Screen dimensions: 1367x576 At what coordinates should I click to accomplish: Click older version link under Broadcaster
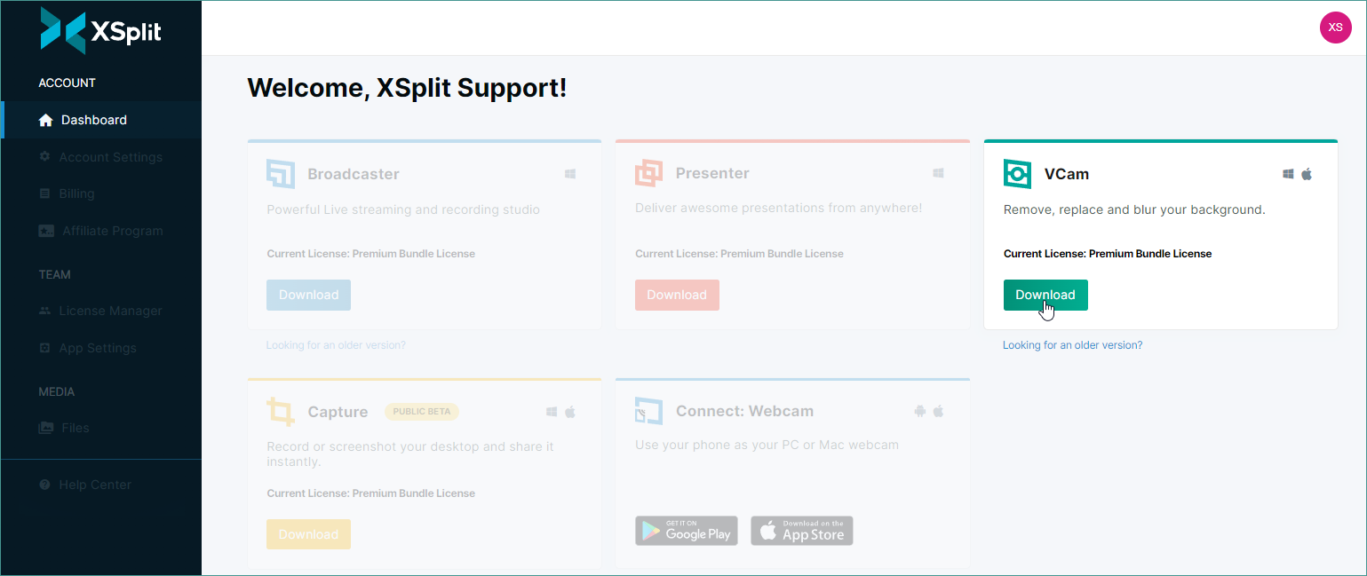[x=336, y=345]
